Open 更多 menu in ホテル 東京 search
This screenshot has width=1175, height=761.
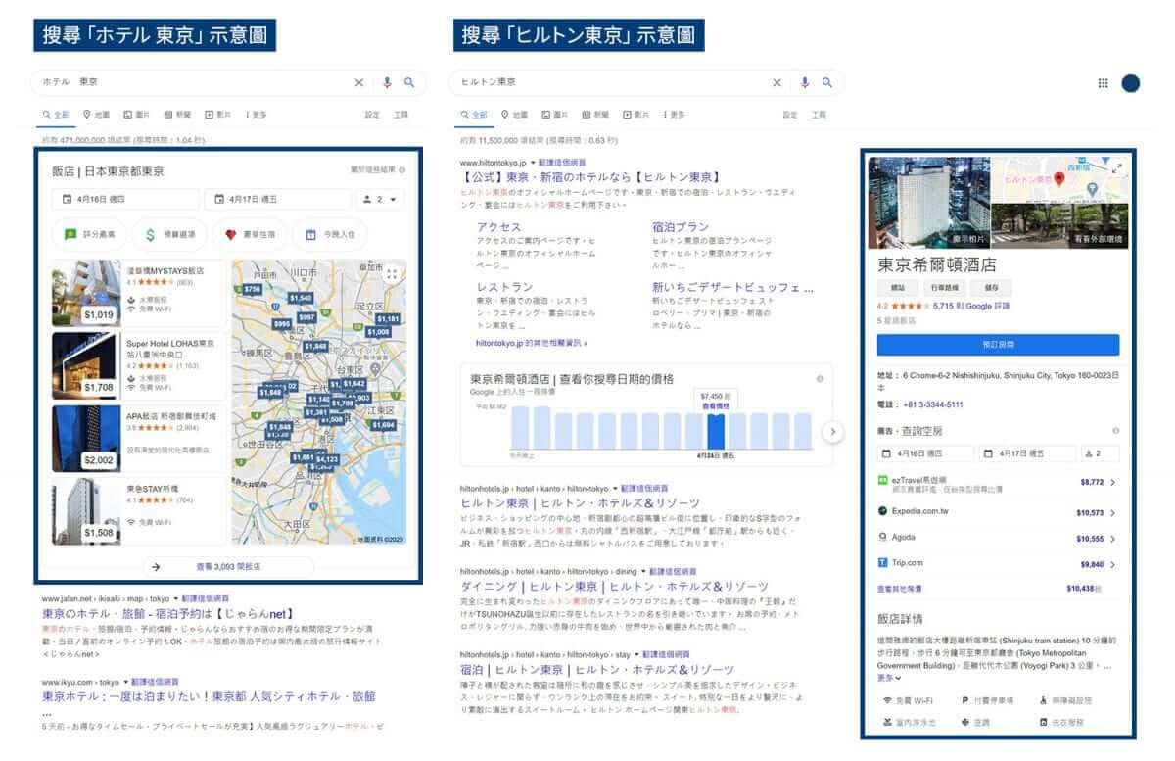point(257,115)
